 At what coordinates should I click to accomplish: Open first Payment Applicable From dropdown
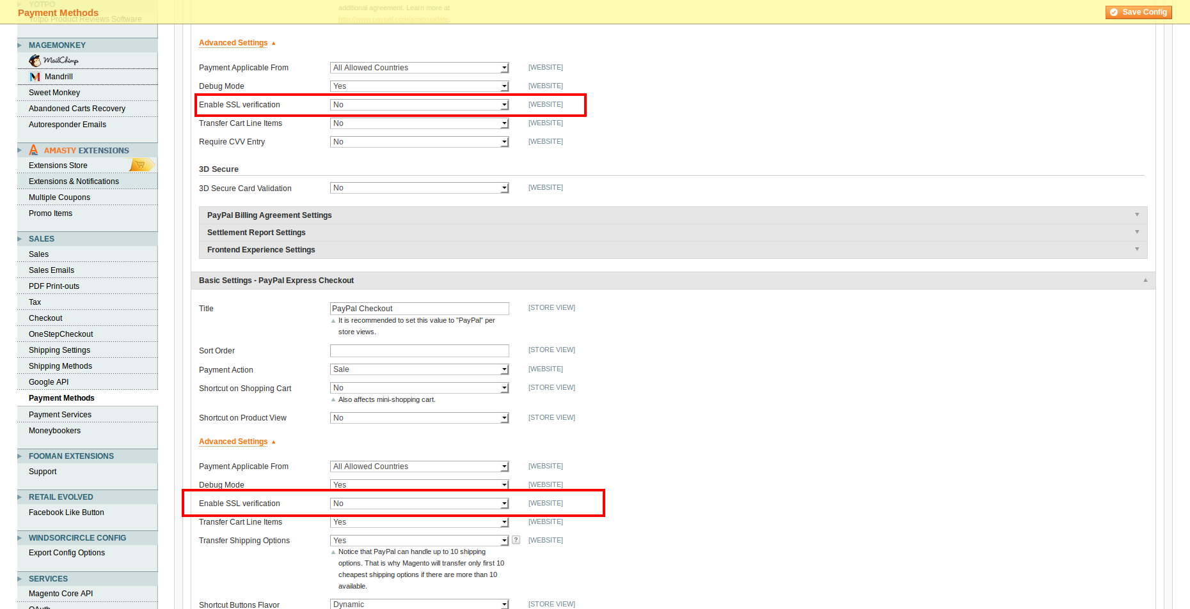420,68
